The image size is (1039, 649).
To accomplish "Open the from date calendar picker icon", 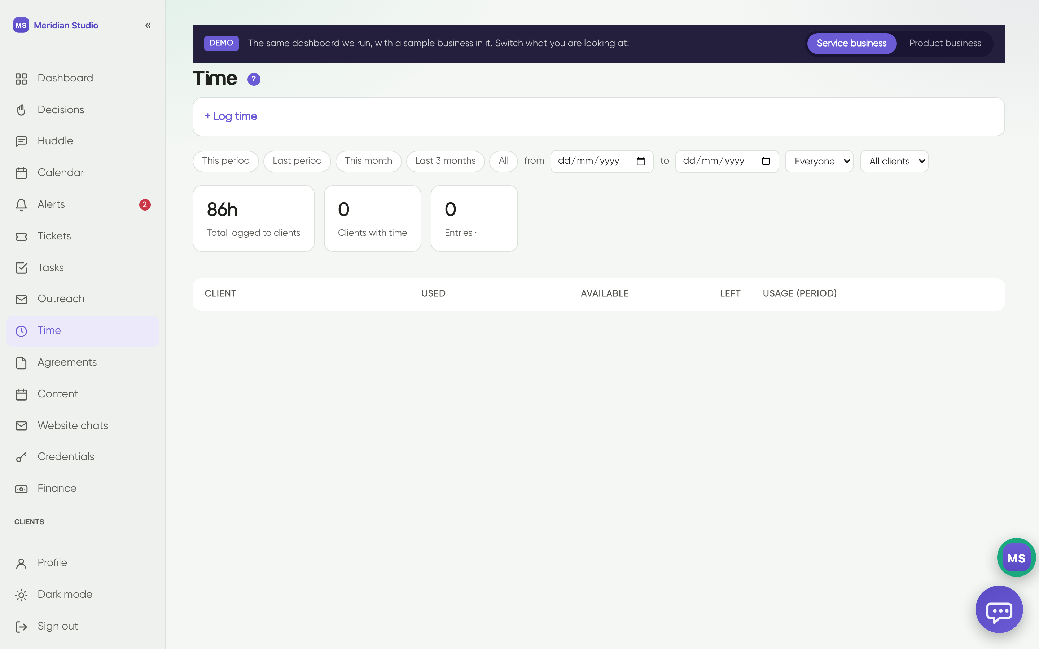I will pos(641,162).
